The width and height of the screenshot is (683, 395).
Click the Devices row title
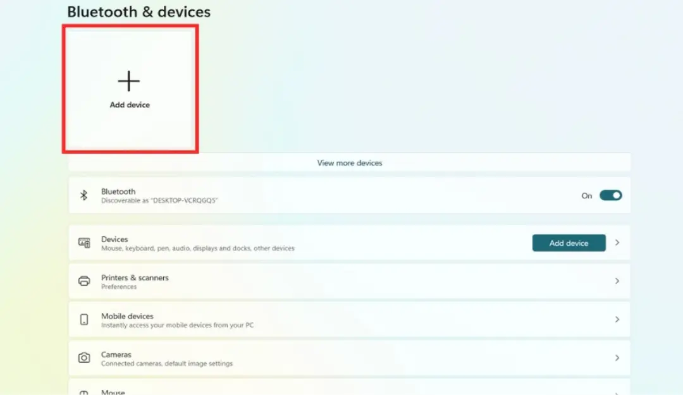pos(114,239)
